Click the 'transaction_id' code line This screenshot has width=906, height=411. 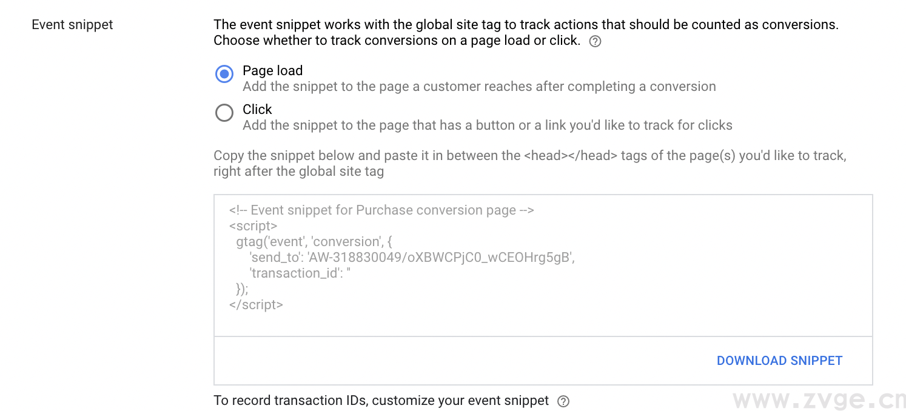point(300,273)
